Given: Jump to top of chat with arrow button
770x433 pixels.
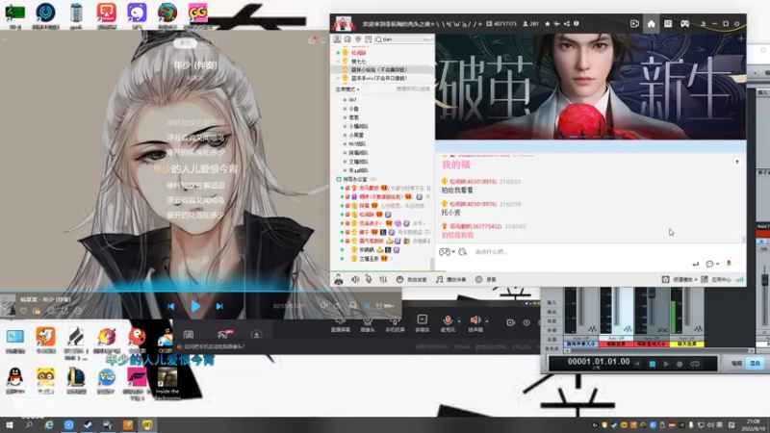Looking at the screenshot, I should pyautogui.click(x=737, y=162).
